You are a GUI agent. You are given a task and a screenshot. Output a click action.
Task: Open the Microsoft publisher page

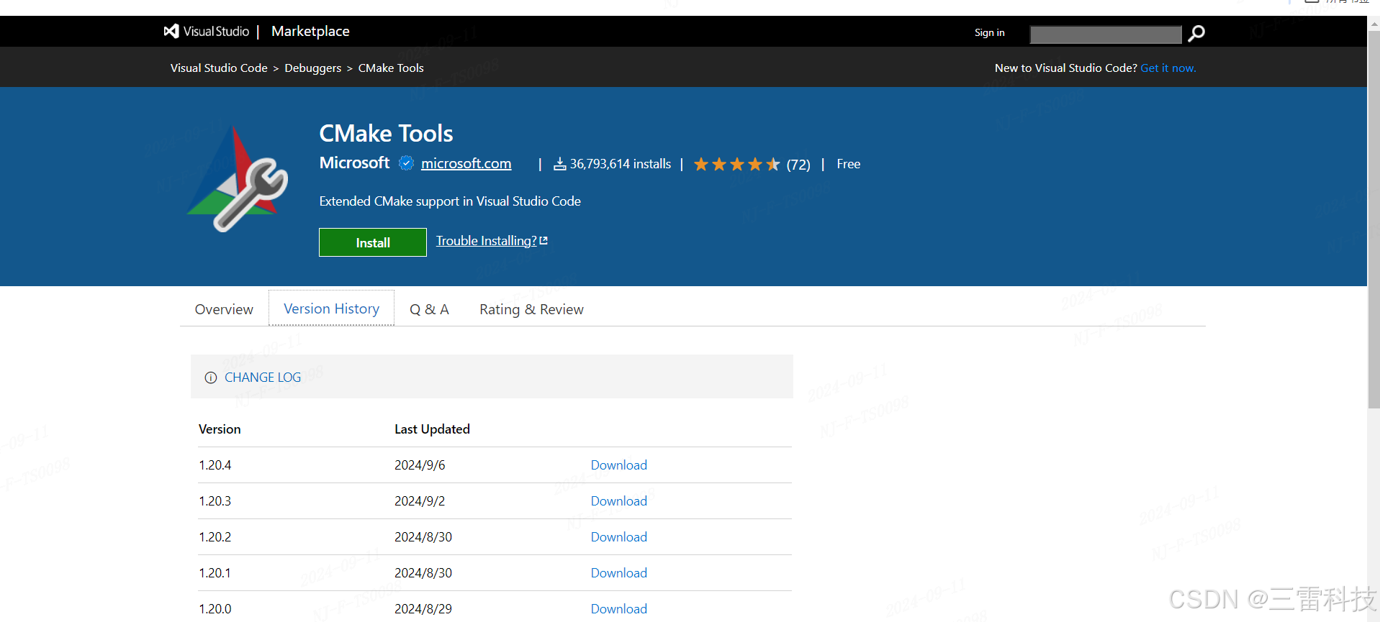tap(354, 163)
